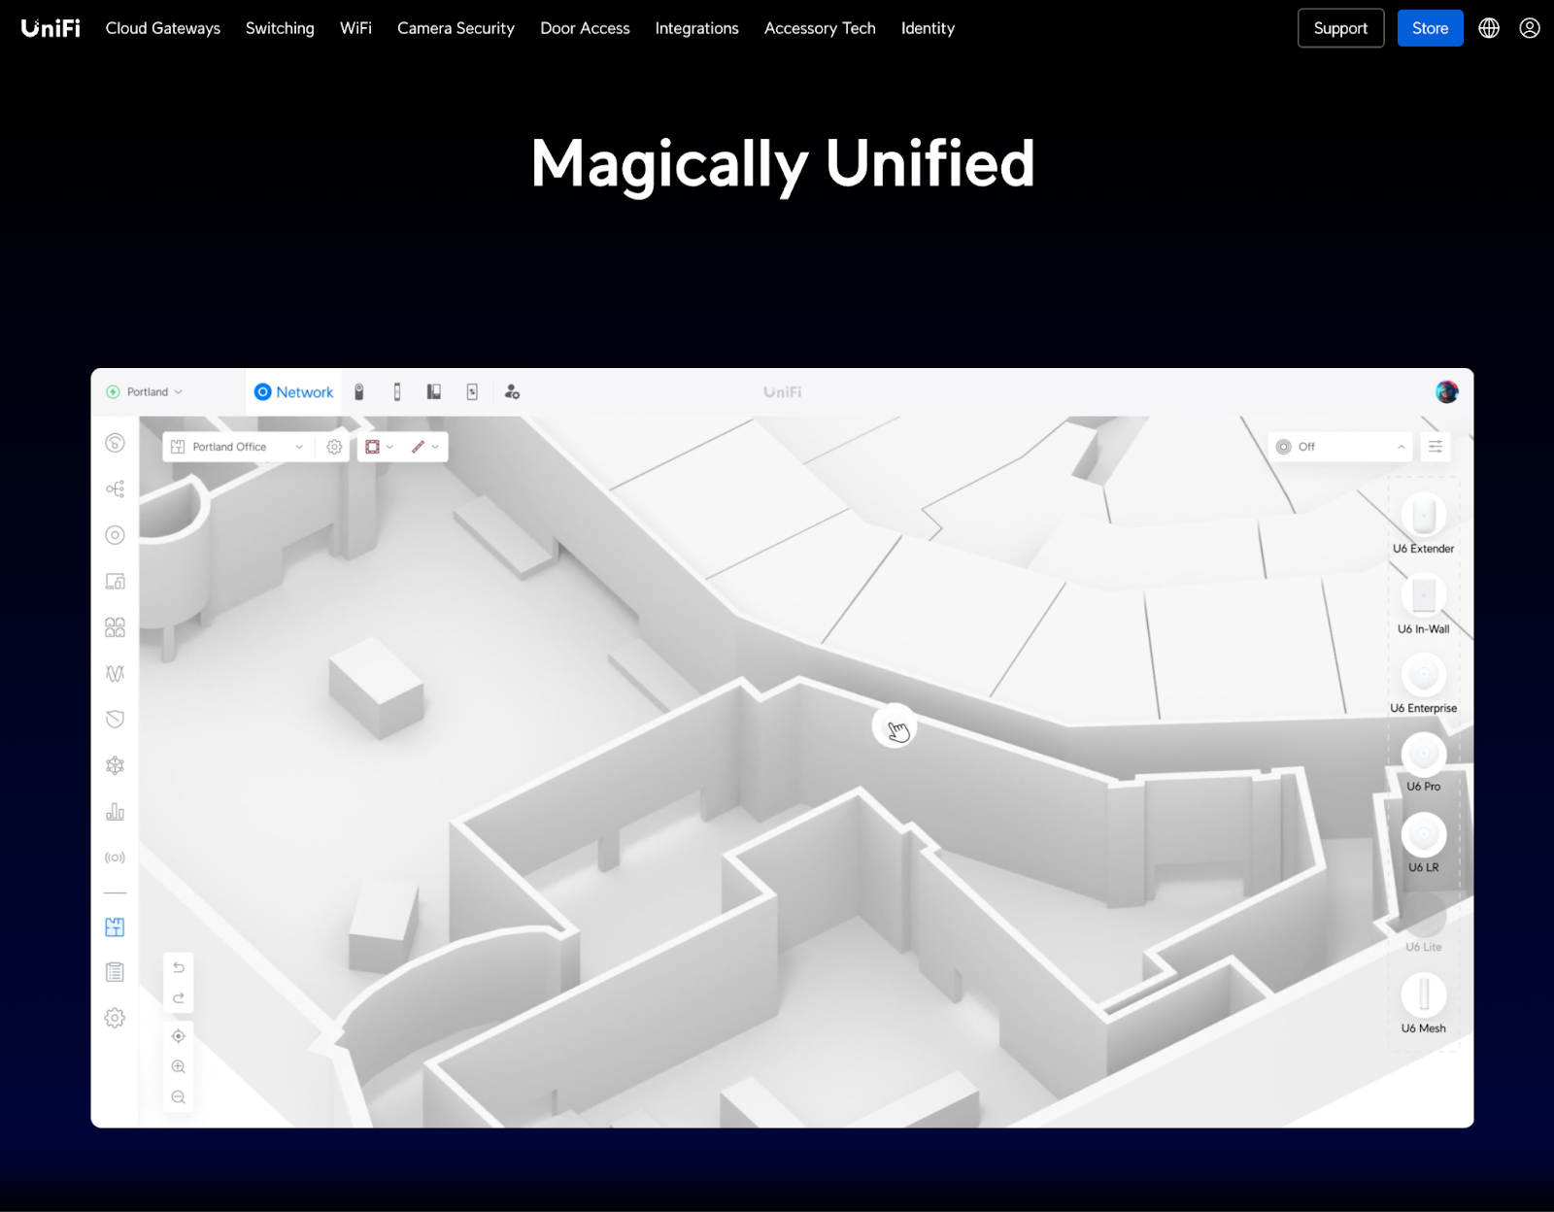The width and height of the screenshot is (1554, 1212).
Task: Click the blue Store button
Action: click(x=1430, y=28)
